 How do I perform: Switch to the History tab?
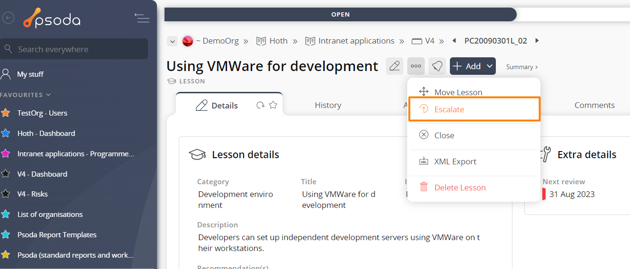(328, 105)
